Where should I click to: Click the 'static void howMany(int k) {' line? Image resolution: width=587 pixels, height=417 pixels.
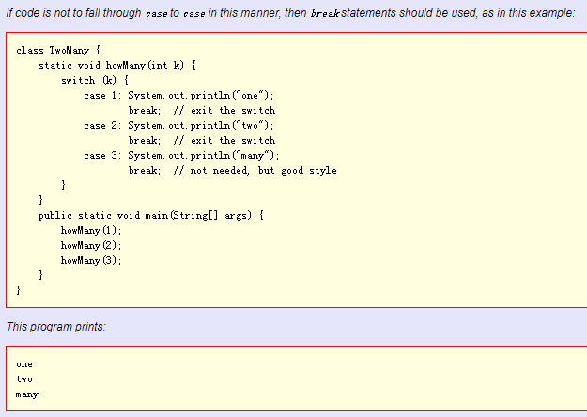[x=117, y=65]
